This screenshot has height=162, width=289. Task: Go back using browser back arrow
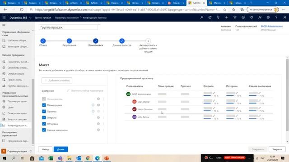pyautogui.click(x=5, y=9)
